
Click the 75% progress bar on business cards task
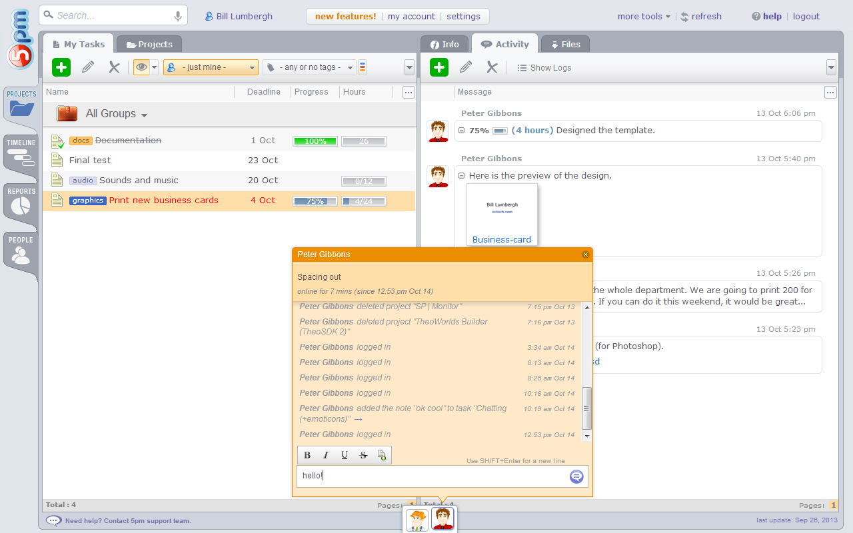click(315, 201)
